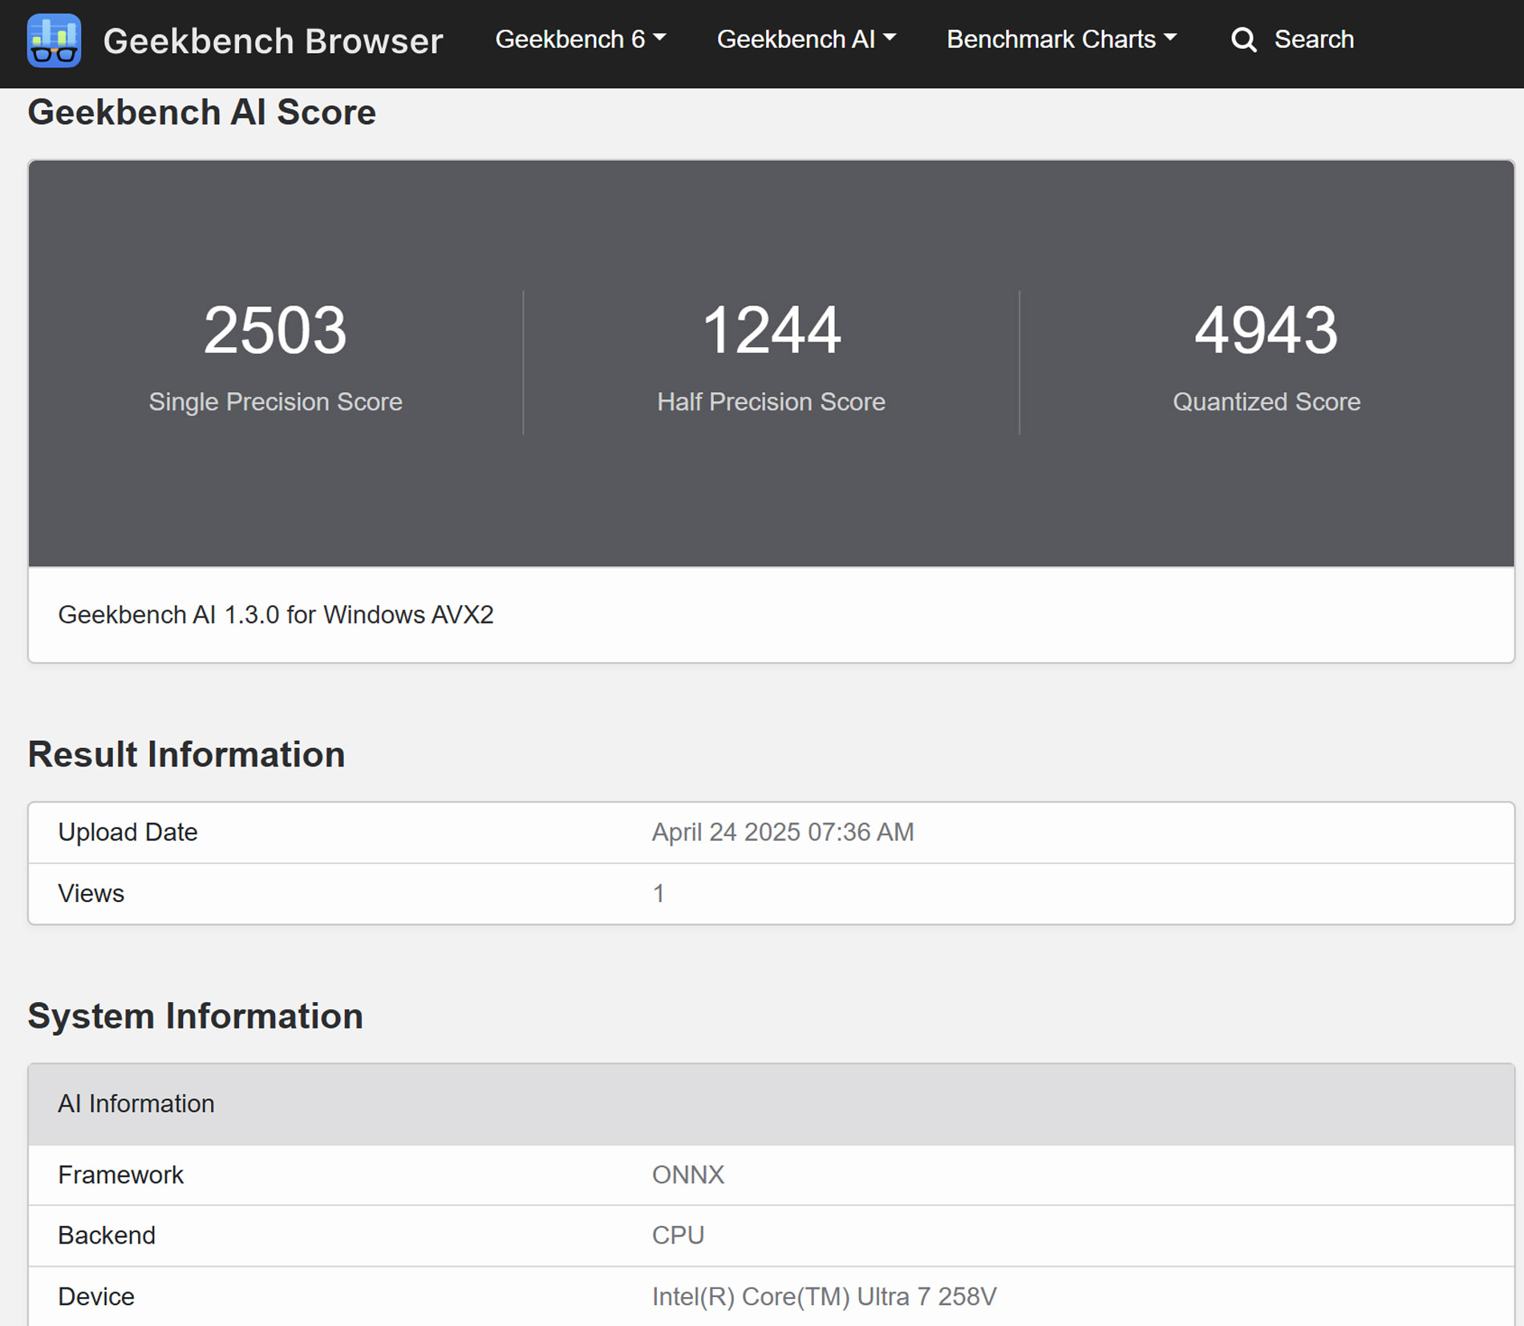
Task: Click the Geekbench Browser title link
Action: point(273,41)
